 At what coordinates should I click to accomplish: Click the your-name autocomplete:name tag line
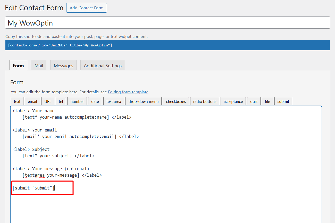77,117
